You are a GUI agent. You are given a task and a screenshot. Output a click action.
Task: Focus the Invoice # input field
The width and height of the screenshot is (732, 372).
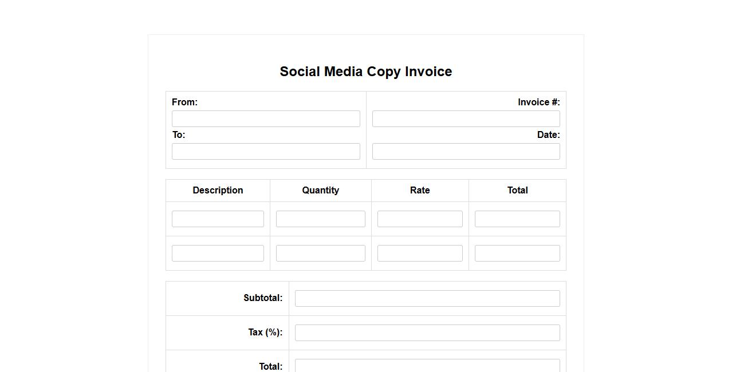466,119
